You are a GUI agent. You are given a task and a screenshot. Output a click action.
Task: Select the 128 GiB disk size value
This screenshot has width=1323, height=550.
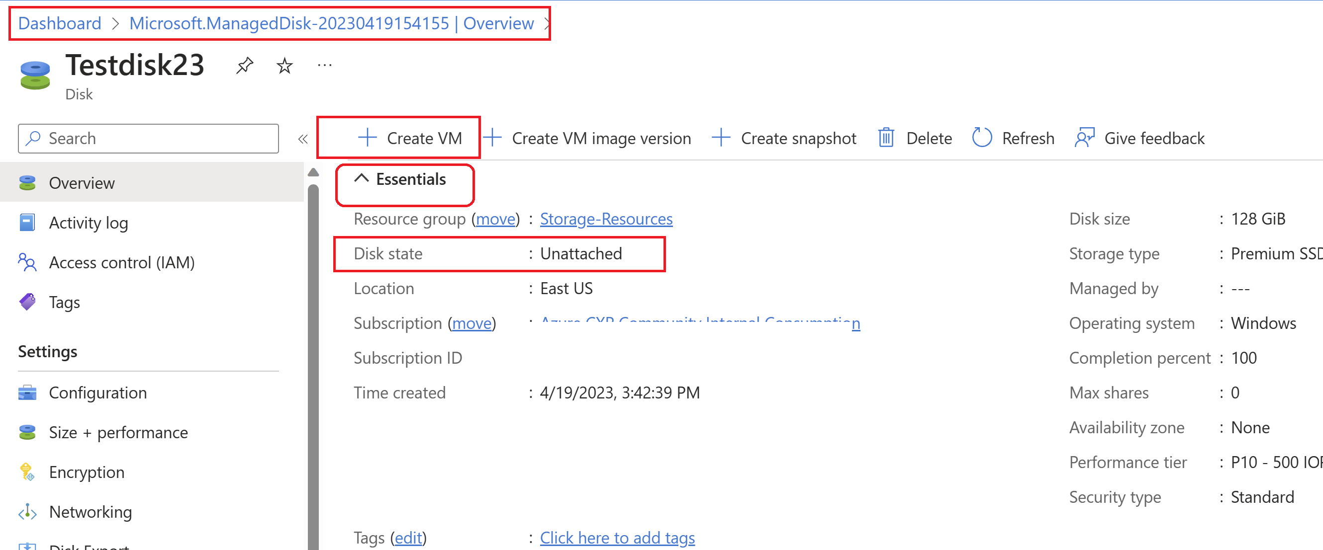[x=1258, y=219]
